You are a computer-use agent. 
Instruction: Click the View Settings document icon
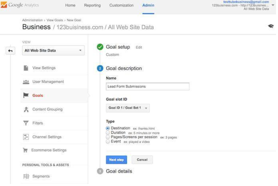26,68
